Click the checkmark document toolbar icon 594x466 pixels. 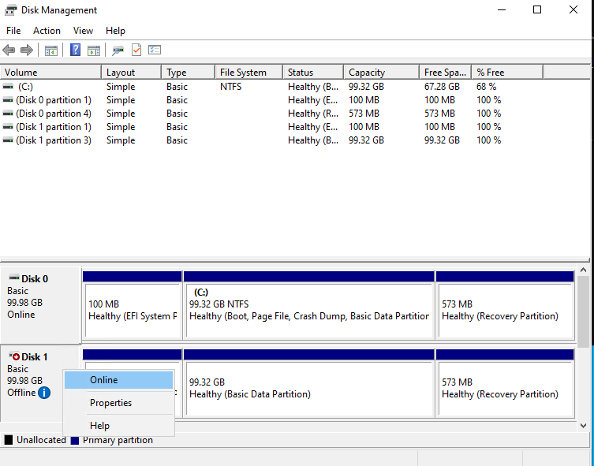(x=136, y=50)
